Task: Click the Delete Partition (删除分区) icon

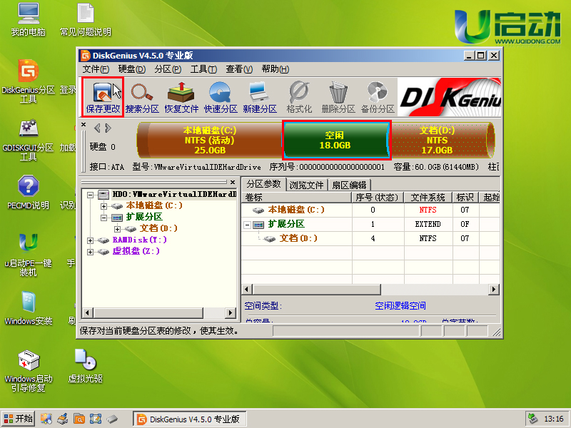Action: coord(338,97)
